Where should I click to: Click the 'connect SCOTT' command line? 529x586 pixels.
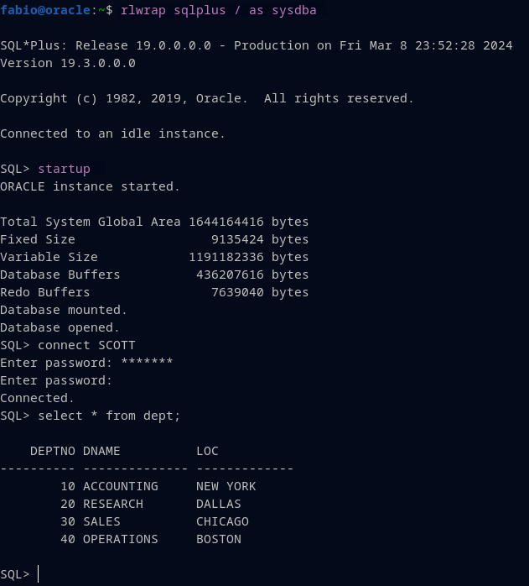[x=86, y=345]
